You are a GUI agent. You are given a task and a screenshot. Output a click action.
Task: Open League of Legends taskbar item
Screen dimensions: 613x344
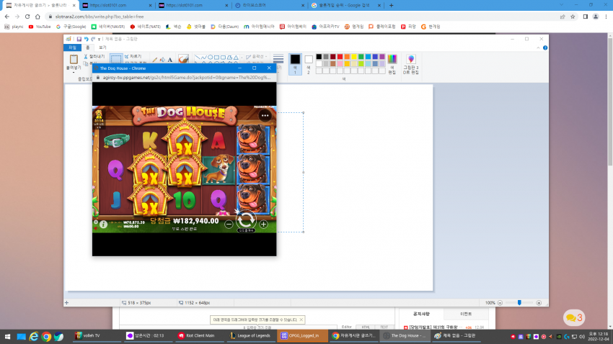click(x=250, y=336)
